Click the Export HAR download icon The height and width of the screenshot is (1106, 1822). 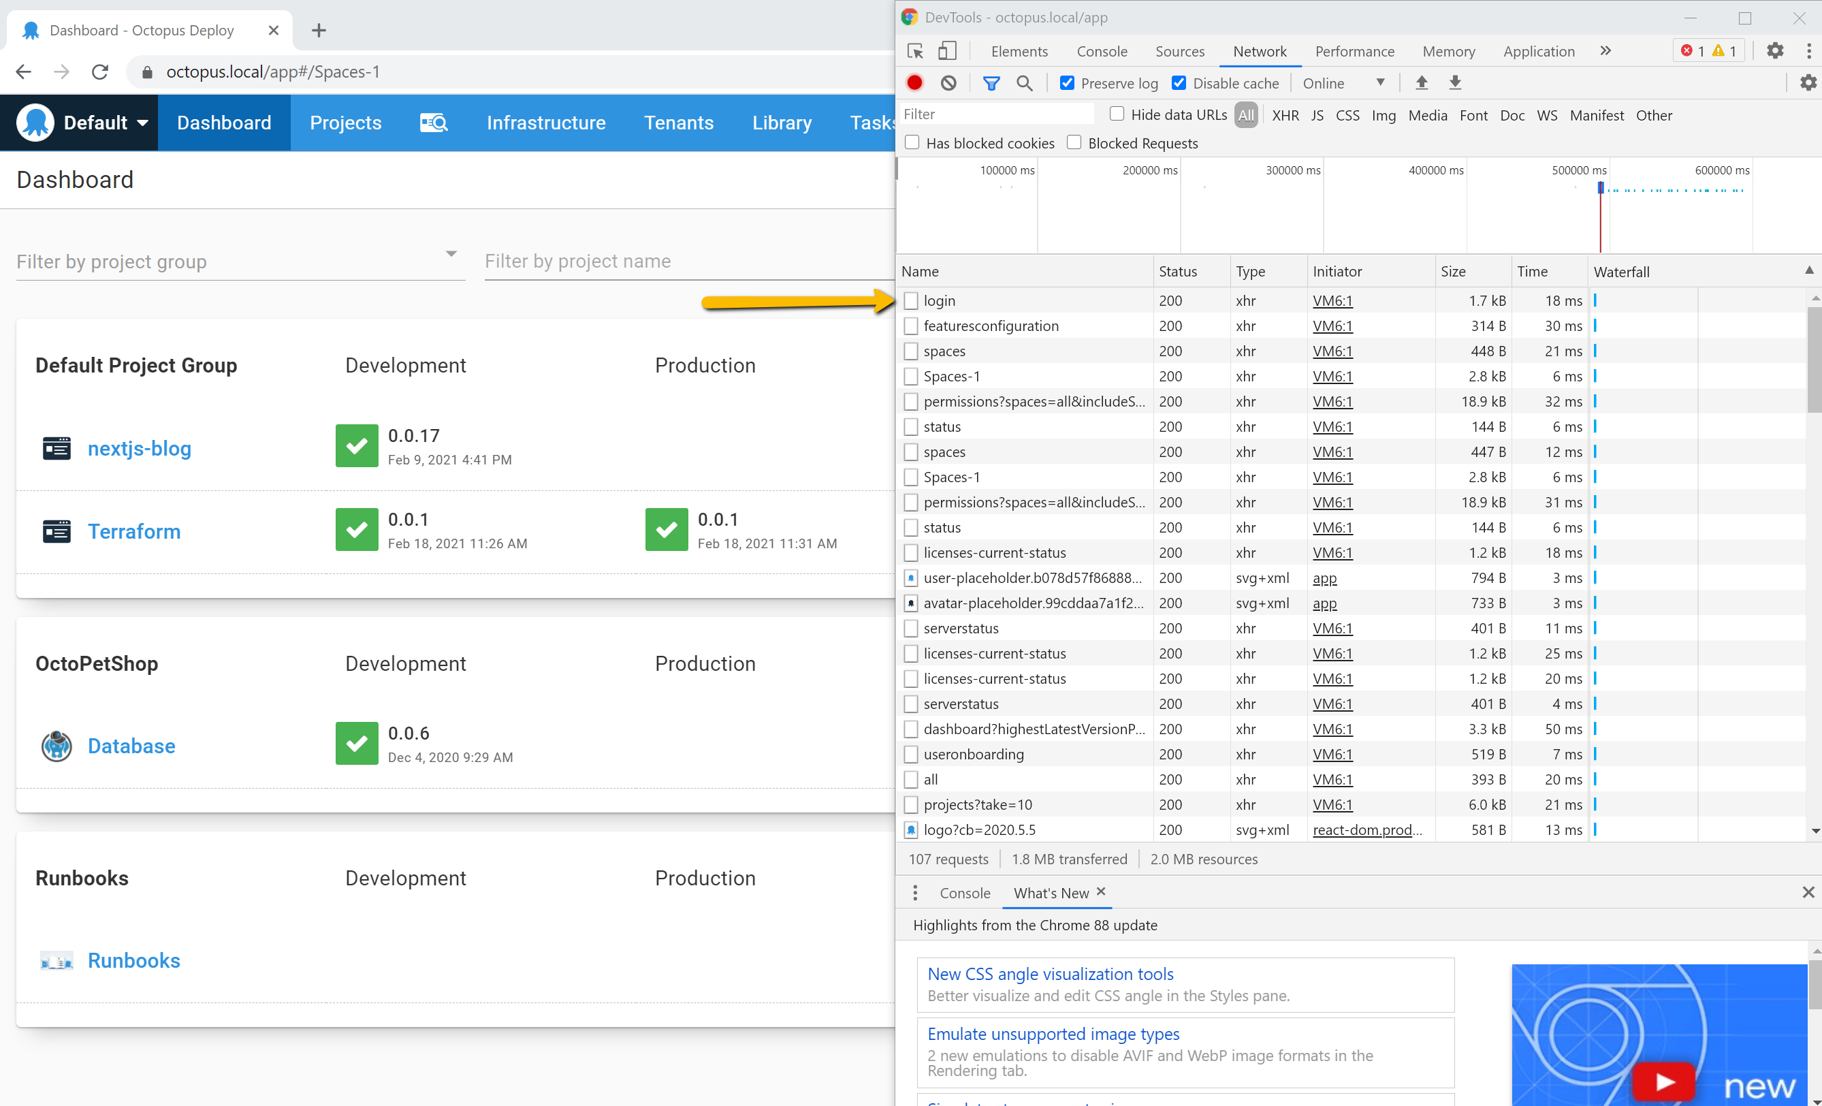(1454, 83)
